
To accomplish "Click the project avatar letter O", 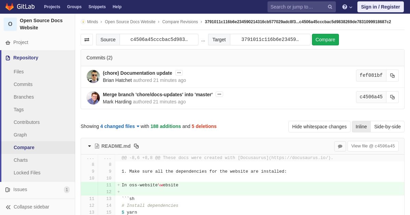I will (x=10, y=24).
